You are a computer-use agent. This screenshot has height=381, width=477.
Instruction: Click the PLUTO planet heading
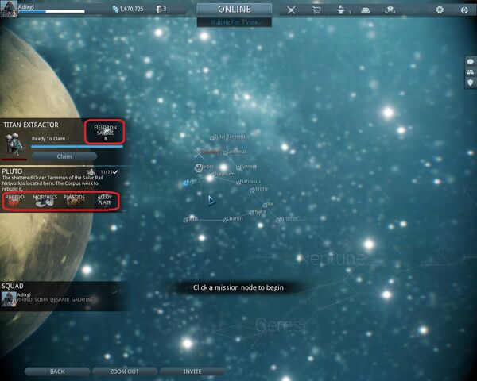click(12, 171)
